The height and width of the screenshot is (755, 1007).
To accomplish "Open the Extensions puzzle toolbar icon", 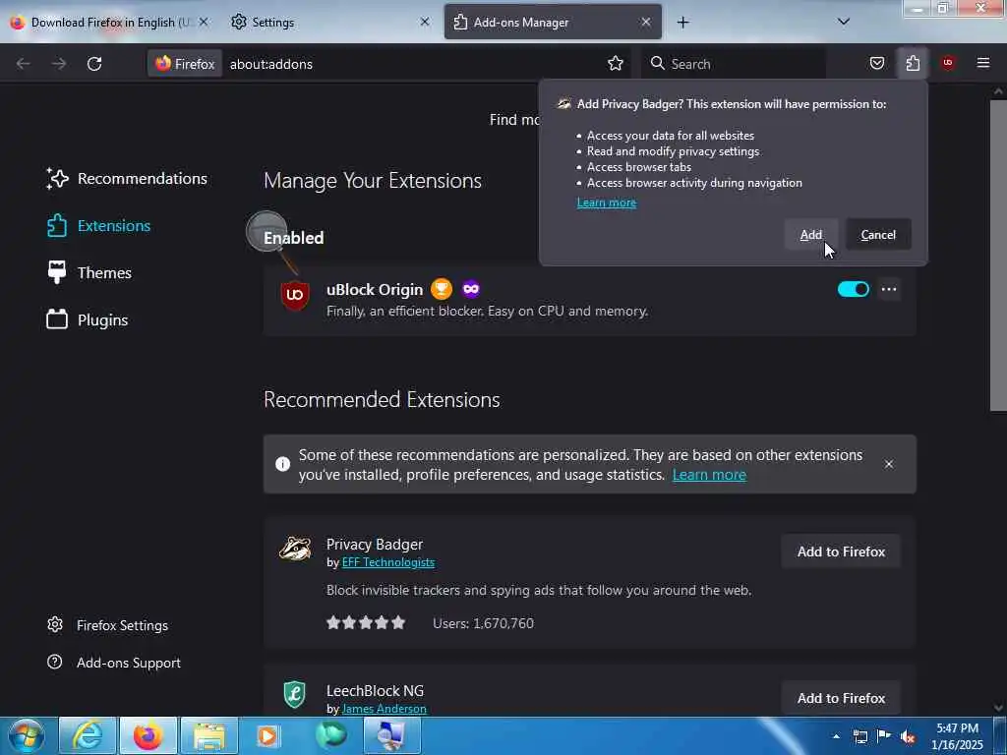I will 913,63.
